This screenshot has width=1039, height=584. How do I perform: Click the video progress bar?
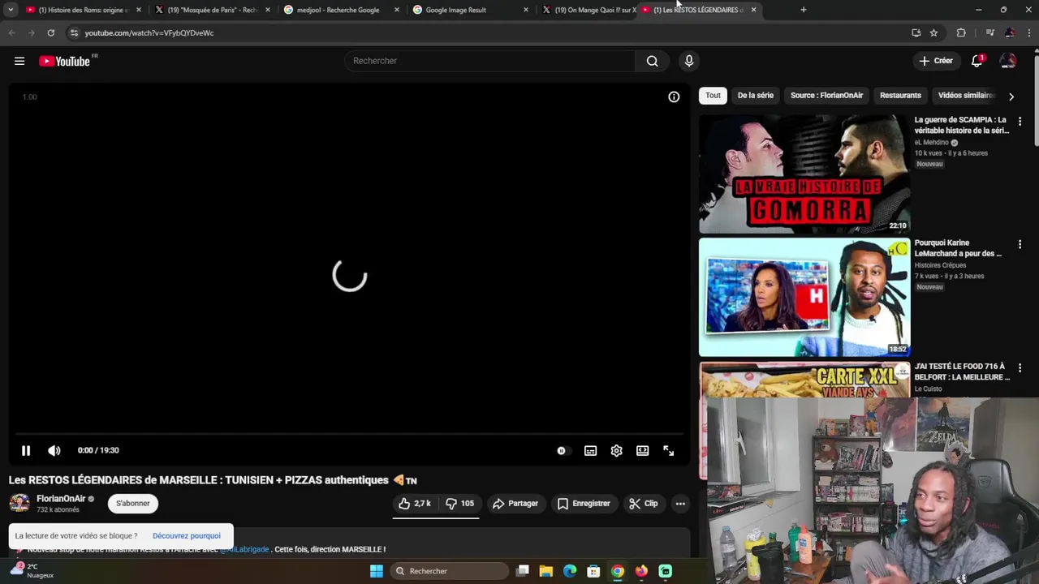pyautogui.click(x=350, y=435)
